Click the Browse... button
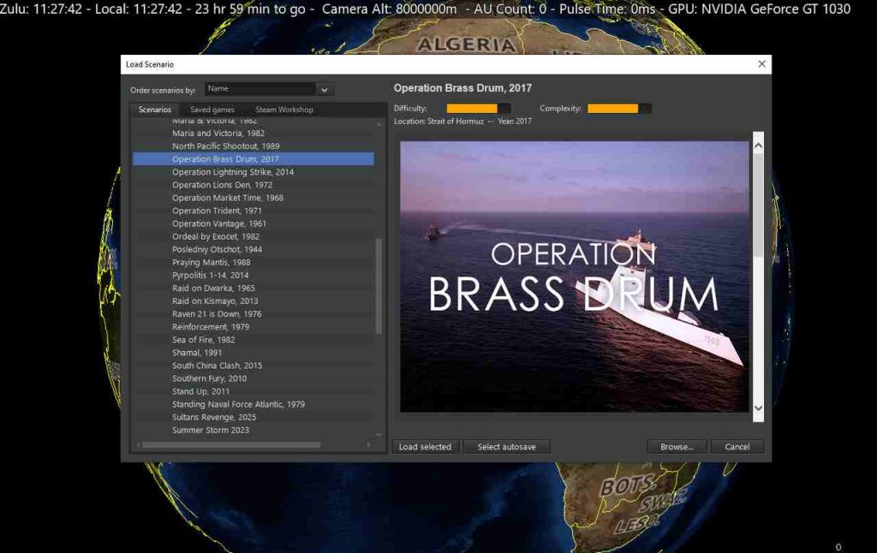The width and height of the screenshot is (877, 553). (x=677, y=447)
